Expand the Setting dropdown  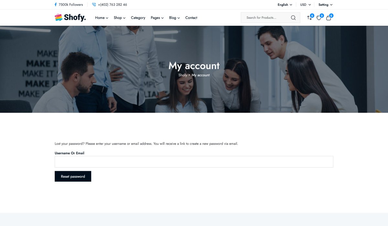pyautogui.click(x=325, y=5)
